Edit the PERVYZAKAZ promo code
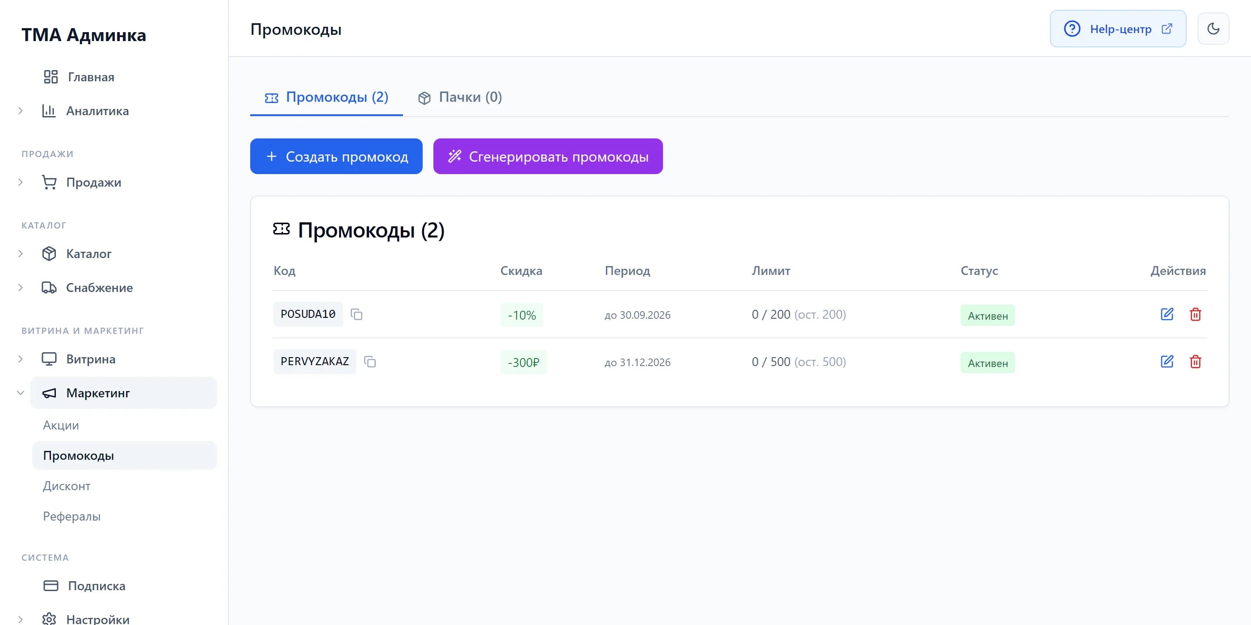Image resolution: width=1251 pixels, height=625 pixels. tap(1167, 362)
